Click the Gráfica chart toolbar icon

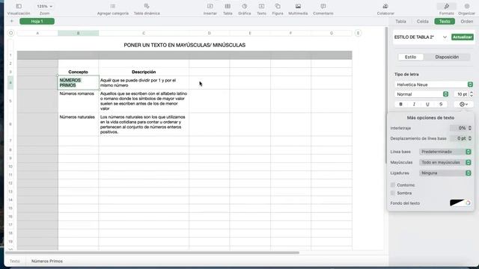245,7
